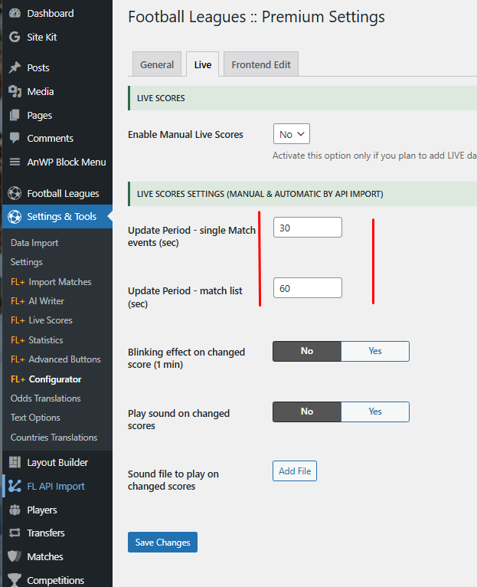Open Site Kit via its G icon
Viewport: 477px width, 587px height.
tap(15, 37)
